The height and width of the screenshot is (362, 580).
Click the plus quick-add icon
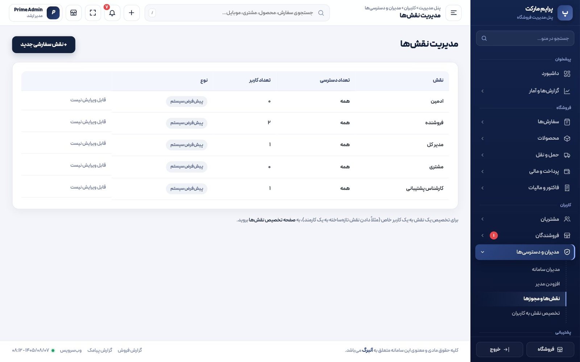click(132, 13)
